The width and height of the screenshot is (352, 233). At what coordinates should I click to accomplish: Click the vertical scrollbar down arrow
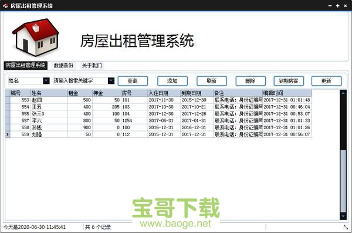(x=343, y=217)
